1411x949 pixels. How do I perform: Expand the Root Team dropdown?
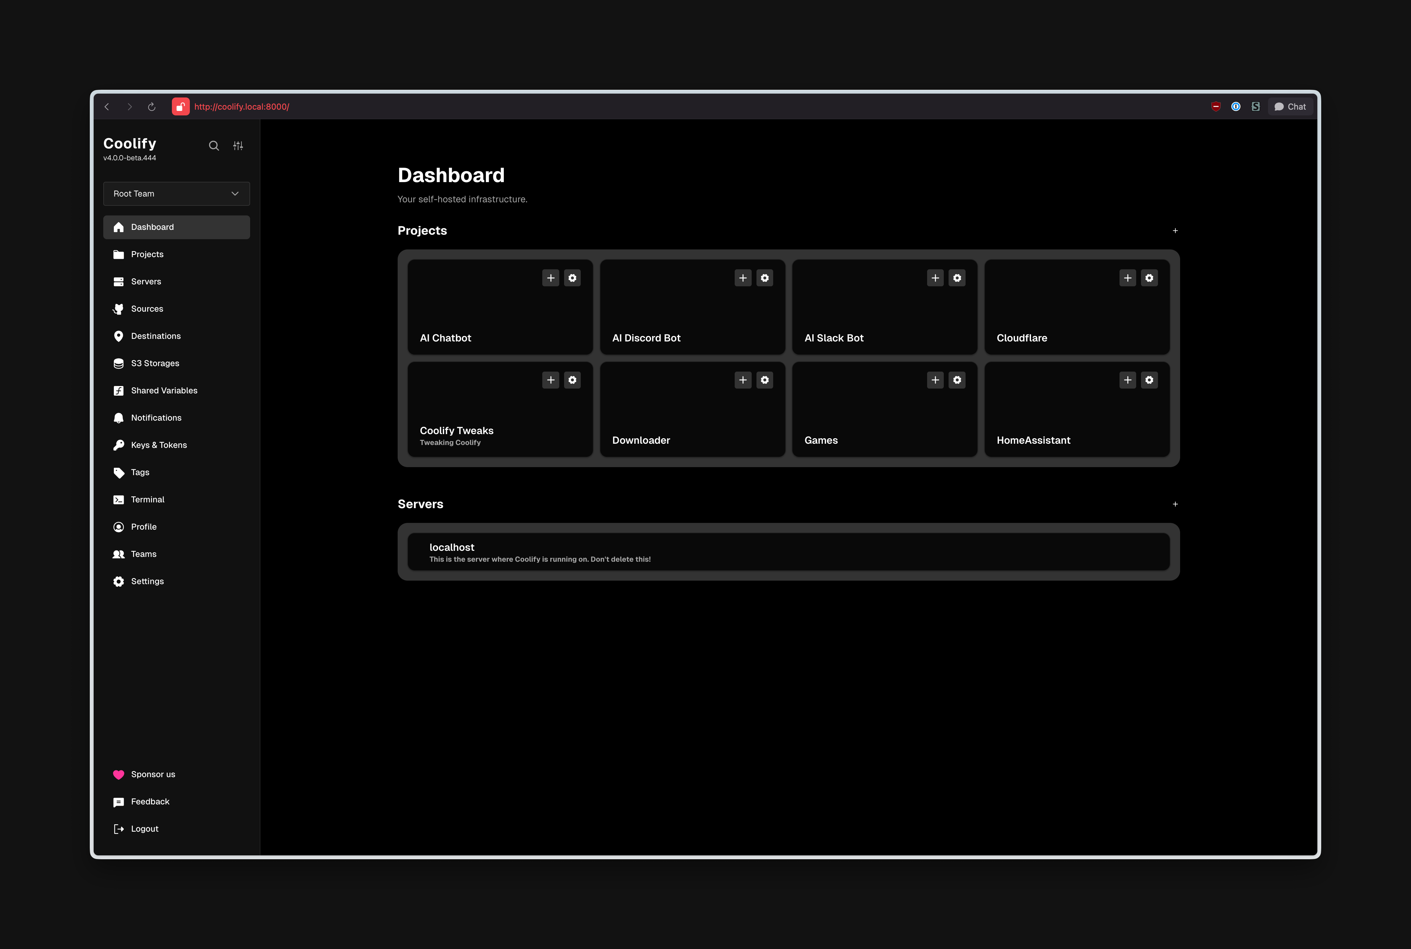tap(176, 193)
